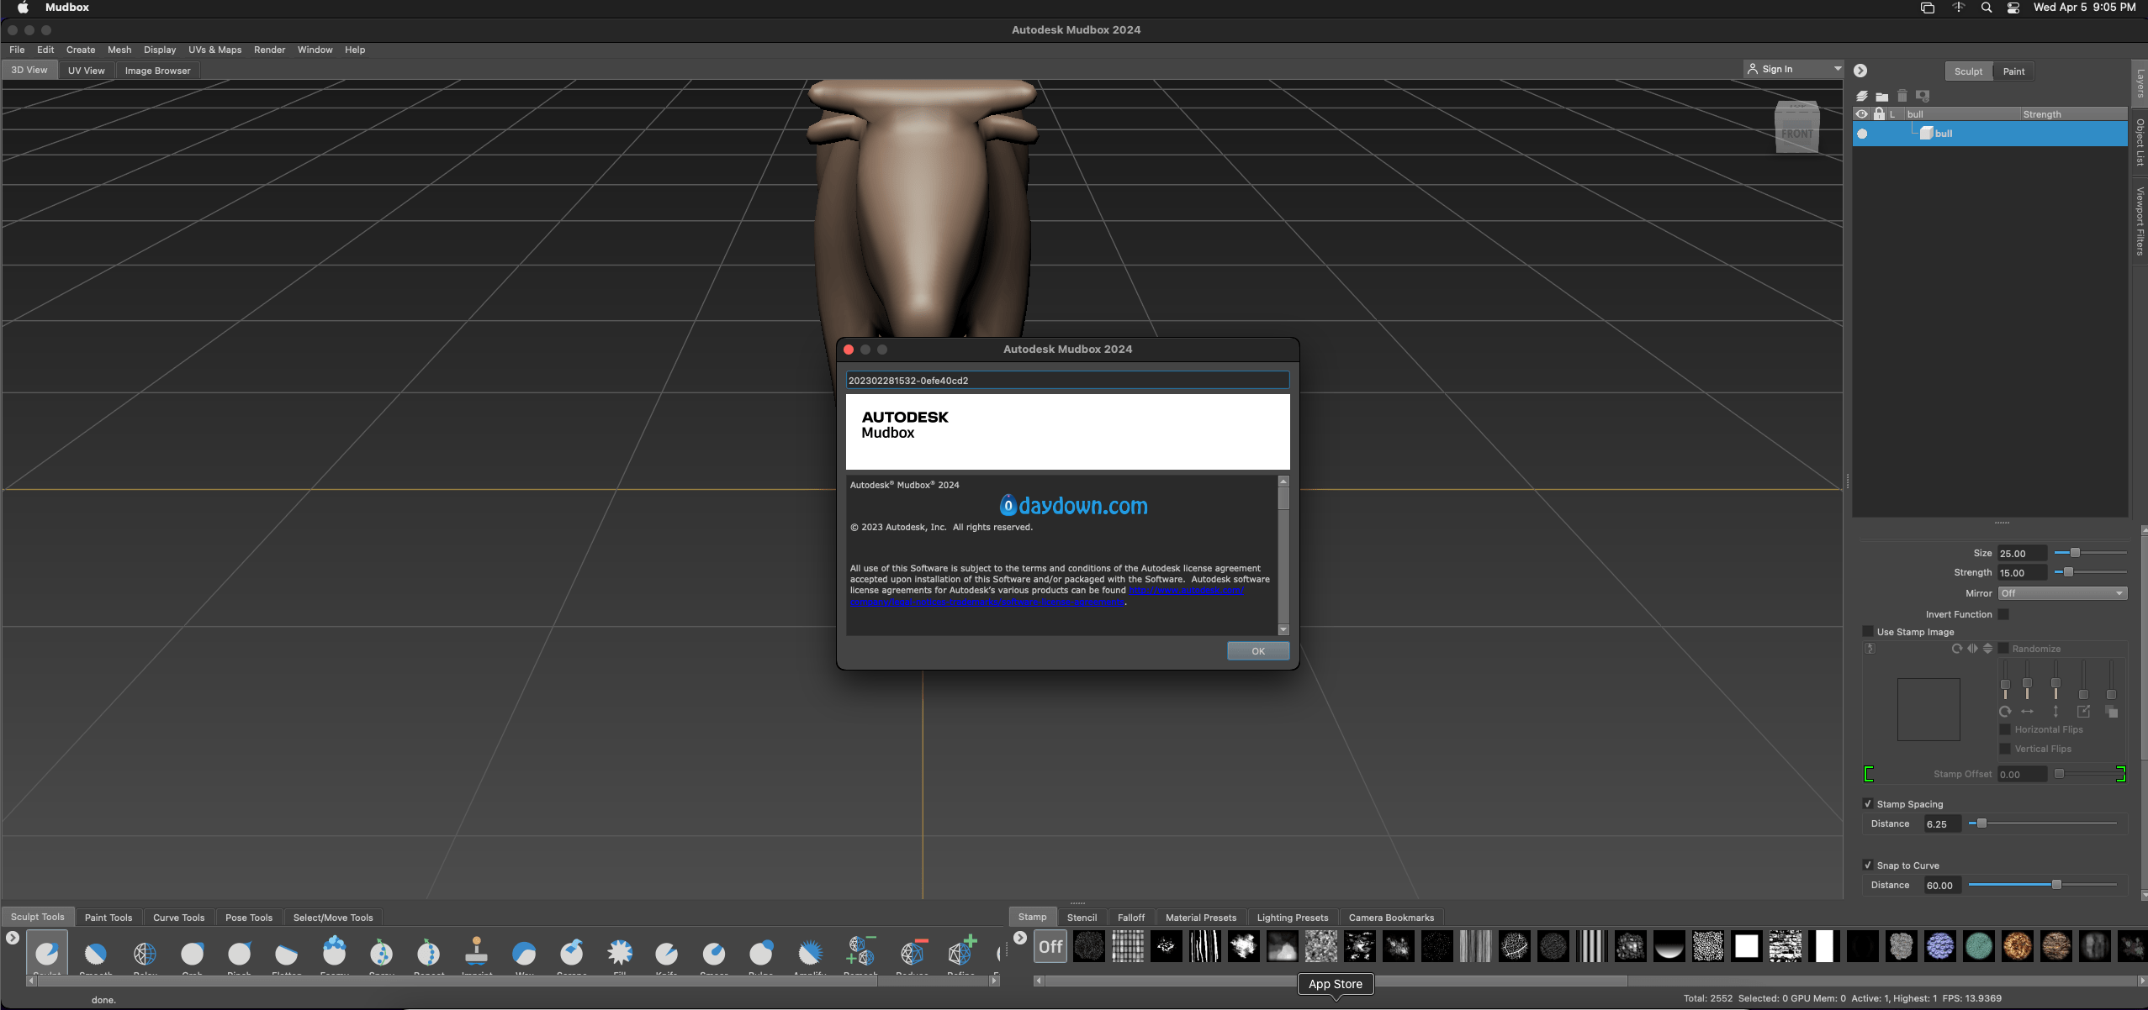Expand the sculpt tools tray arrow
Image resolution: width=2148 pixels, height=1010 pixels.
point(13,938)
